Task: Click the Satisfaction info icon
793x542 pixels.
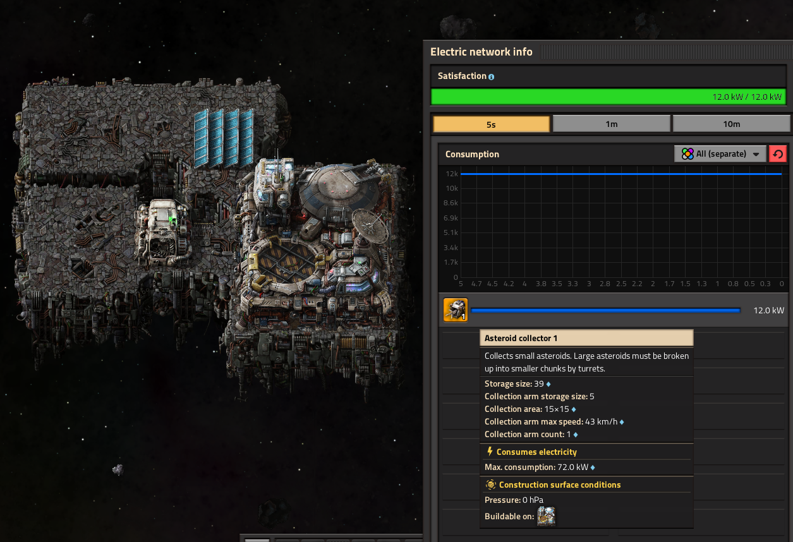Action: point(492,76)
